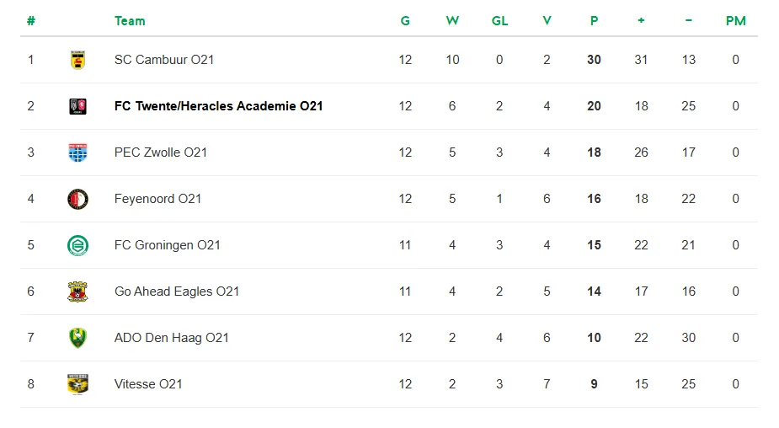Open the FC Groningen O21 team name
Viewport: 779px width, 428px height.
click(x=167, y=245)
